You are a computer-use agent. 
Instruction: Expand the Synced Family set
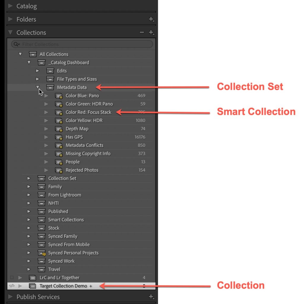[29, 236]
